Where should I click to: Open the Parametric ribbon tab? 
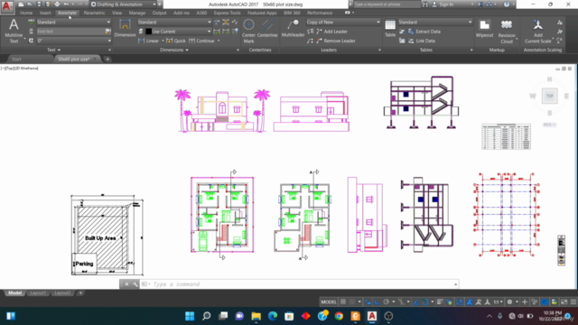(94, 13)
